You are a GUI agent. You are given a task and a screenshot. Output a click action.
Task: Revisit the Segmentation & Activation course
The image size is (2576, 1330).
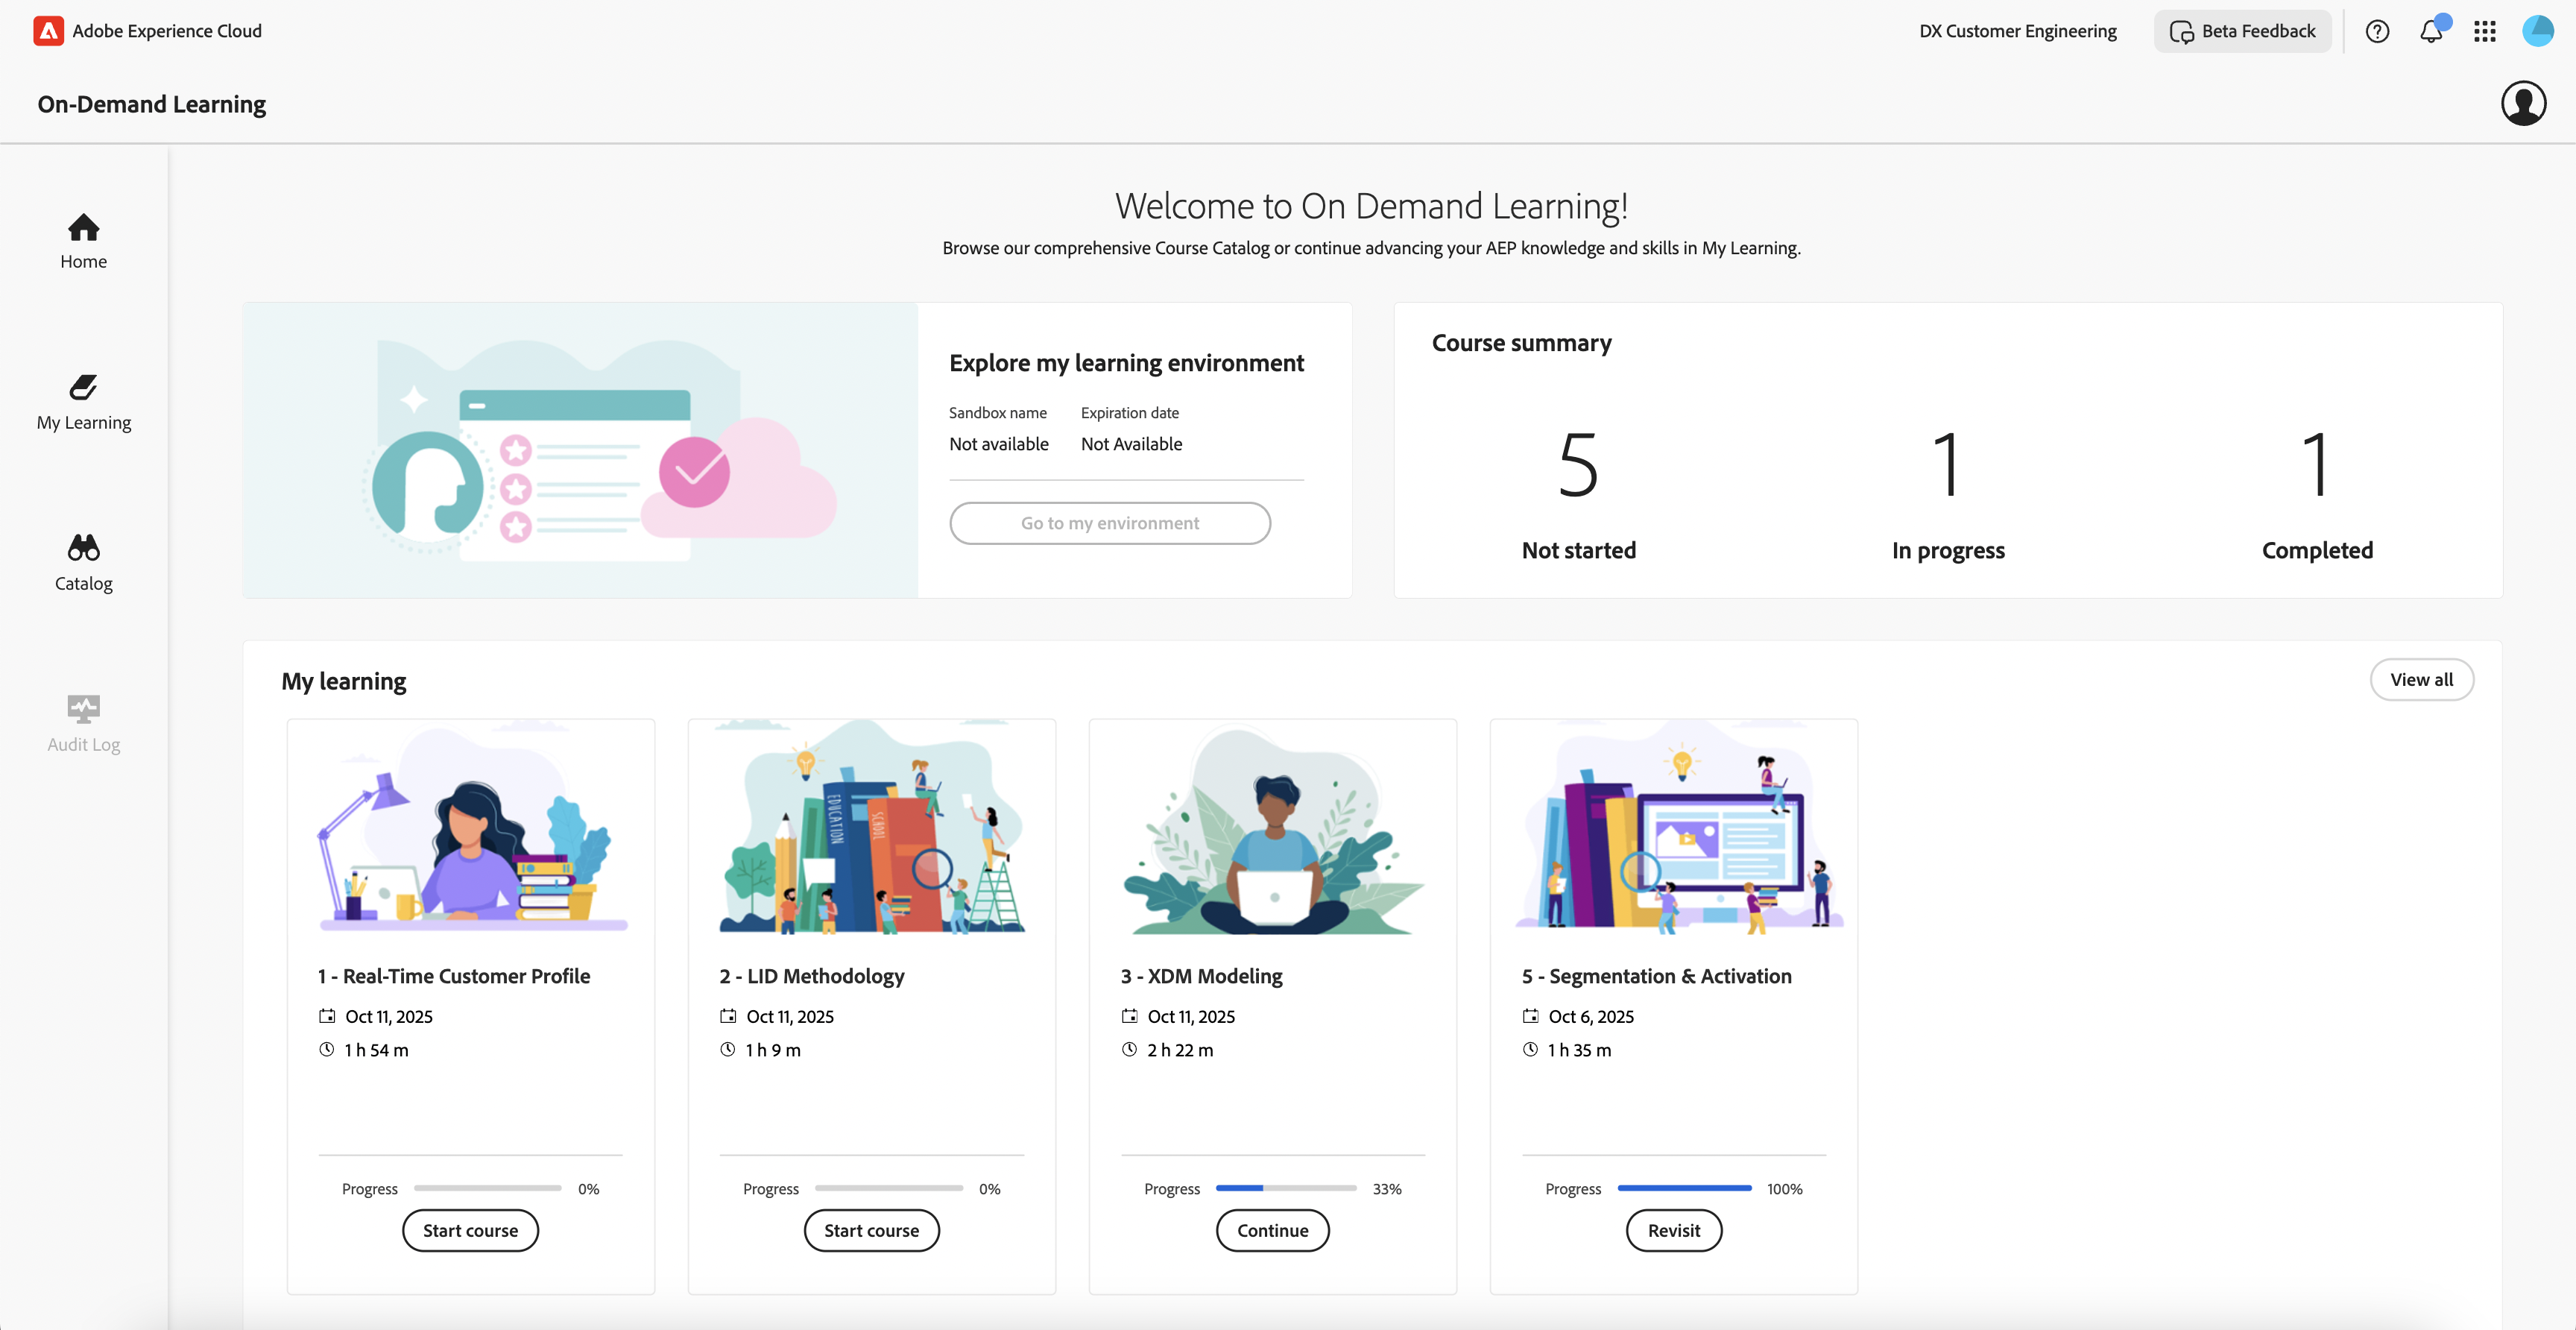click(1673, 1230)
